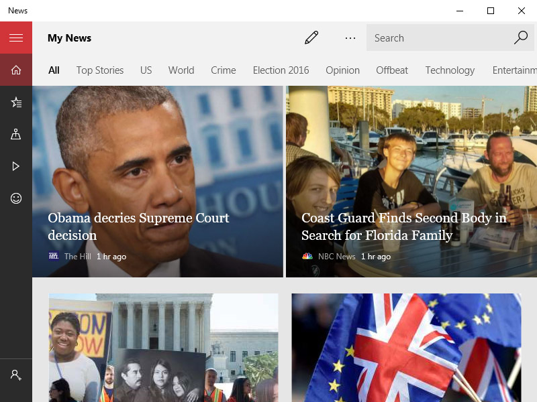Open the Crime news category
The width and height of the screenshot is (537, 402).
(223, 70)
